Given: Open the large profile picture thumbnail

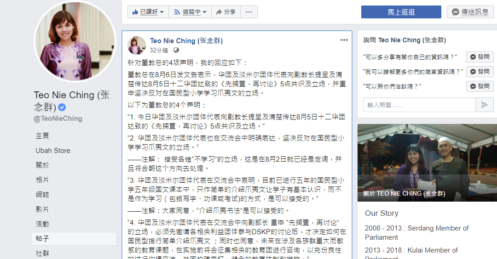Looking at the screenshot, I should [x=75, y=41].
